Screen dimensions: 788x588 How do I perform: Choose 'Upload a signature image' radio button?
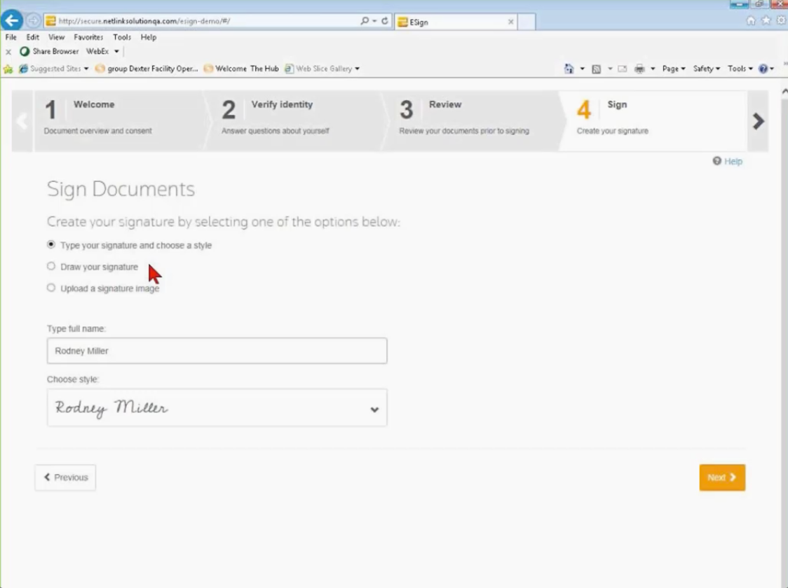coord(51,288)
